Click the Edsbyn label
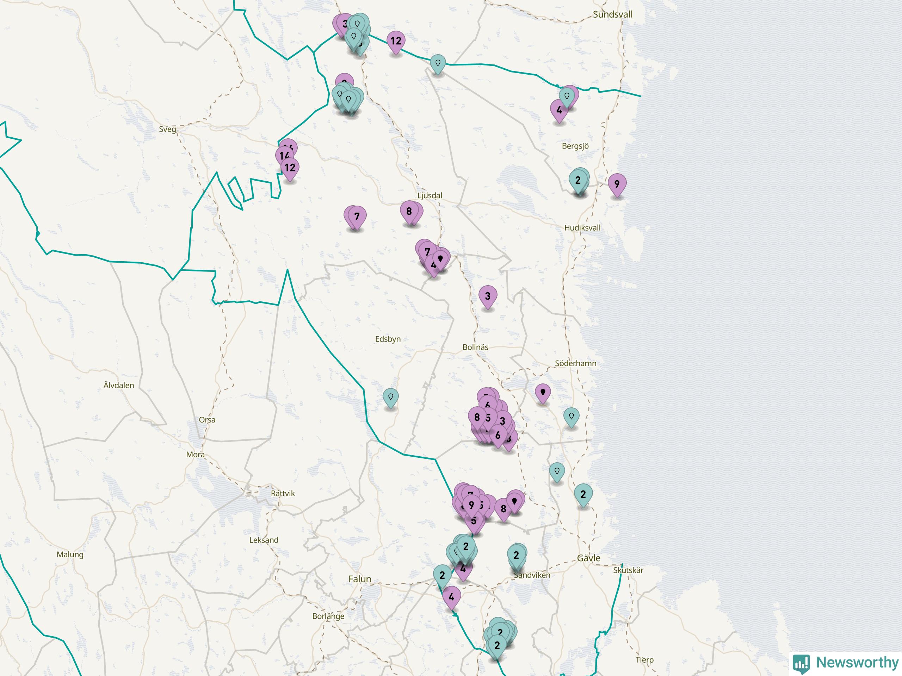This screenshot has width=902, height=676. tap(388, 339)
